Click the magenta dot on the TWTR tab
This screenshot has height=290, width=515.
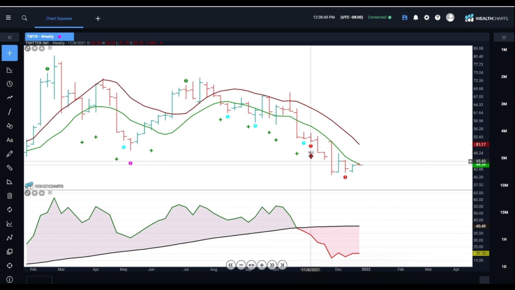click(x=60, y=37)
